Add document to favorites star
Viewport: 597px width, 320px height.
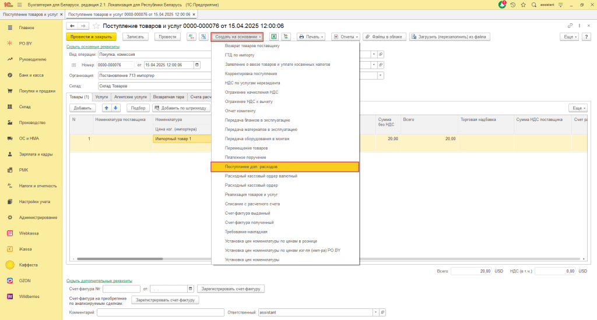[96, 26]
